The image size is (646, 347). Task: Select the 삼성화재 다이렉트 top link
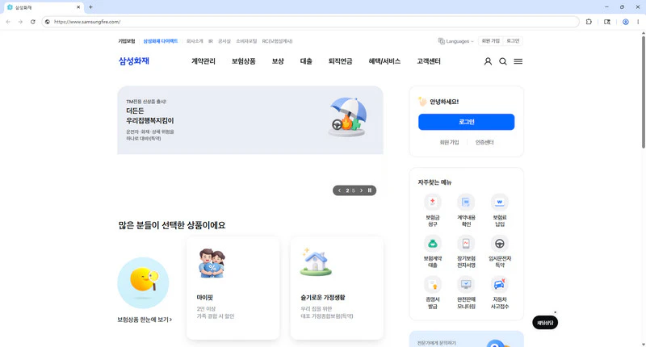[161, 41]
